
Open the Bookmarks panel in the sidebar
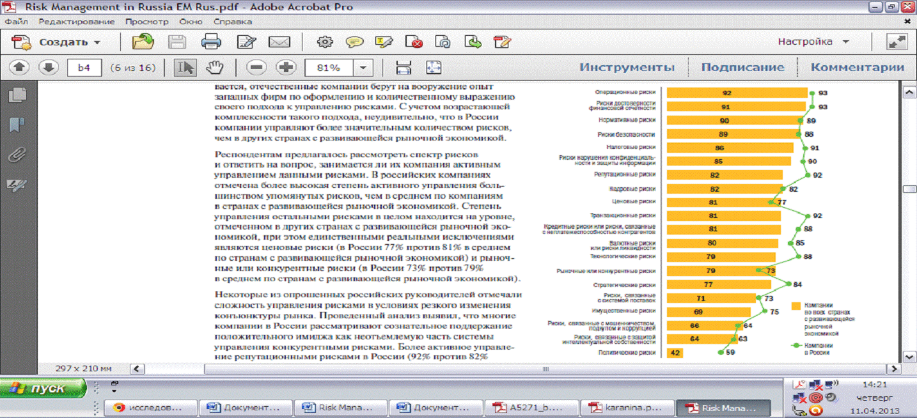click(x=17, y=125)
